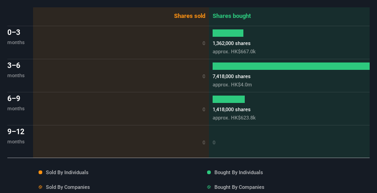Click the 6–9 months green bought bar
This screenshot has width=377, height=193.
[229, 99]
